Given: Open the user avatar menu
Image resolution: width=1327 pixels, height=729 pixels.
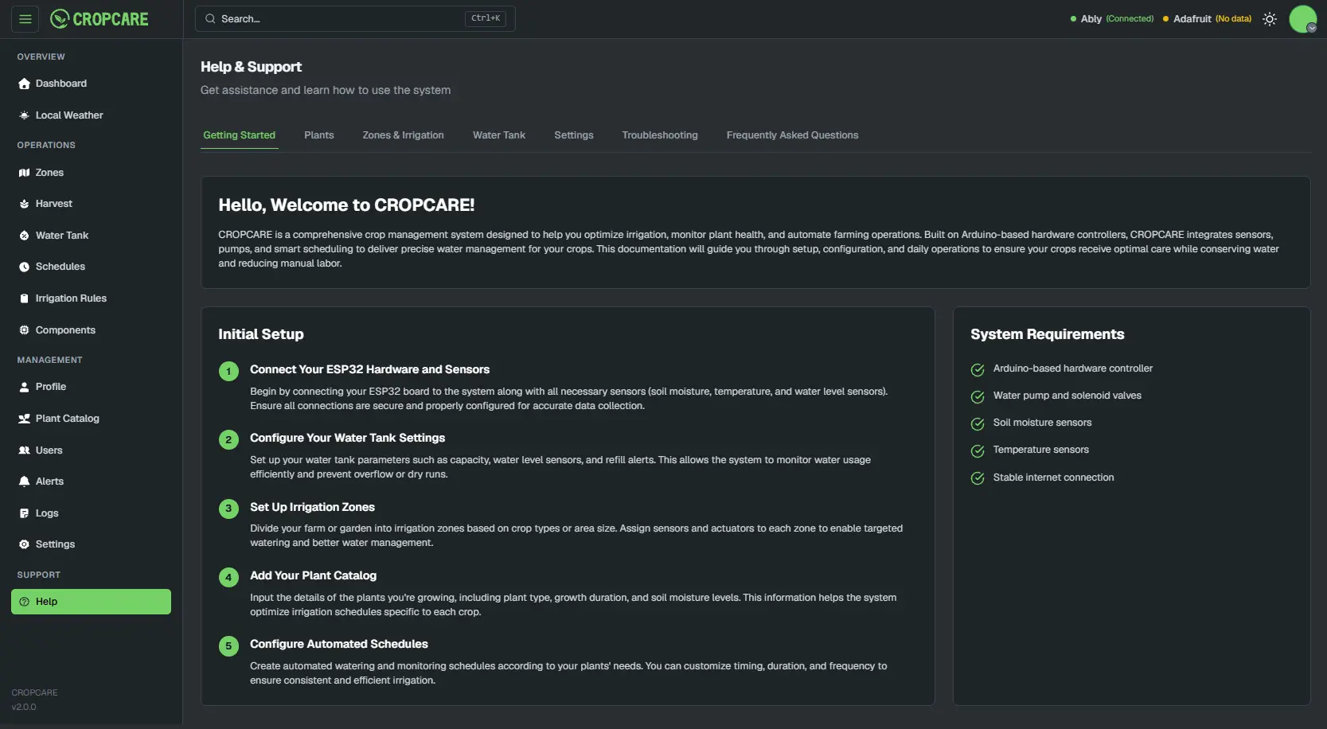Looking at the screenshot, I should click(1303, 19).
